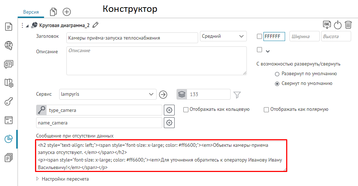Open the filter funnel icon
Screen dimensions: 358x186
[x=237, y=95]
